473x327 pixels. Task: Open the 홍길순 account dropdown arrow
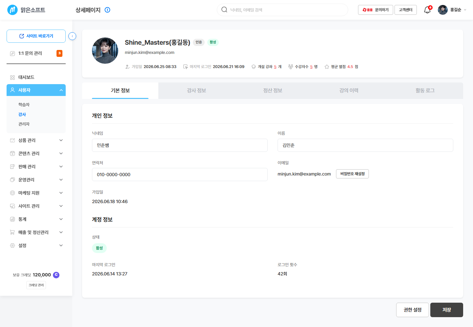(x=465, y=10)
